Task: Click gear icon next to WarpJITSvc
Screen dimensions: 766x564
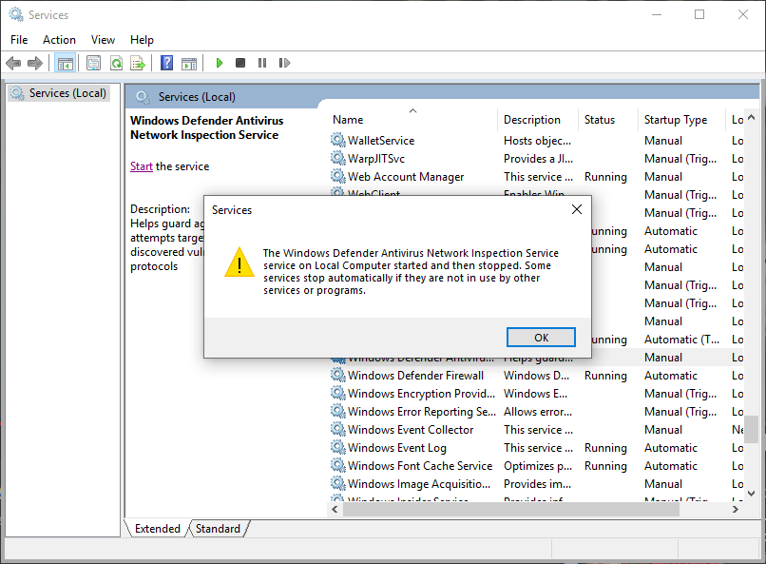Action: (338, 158)
